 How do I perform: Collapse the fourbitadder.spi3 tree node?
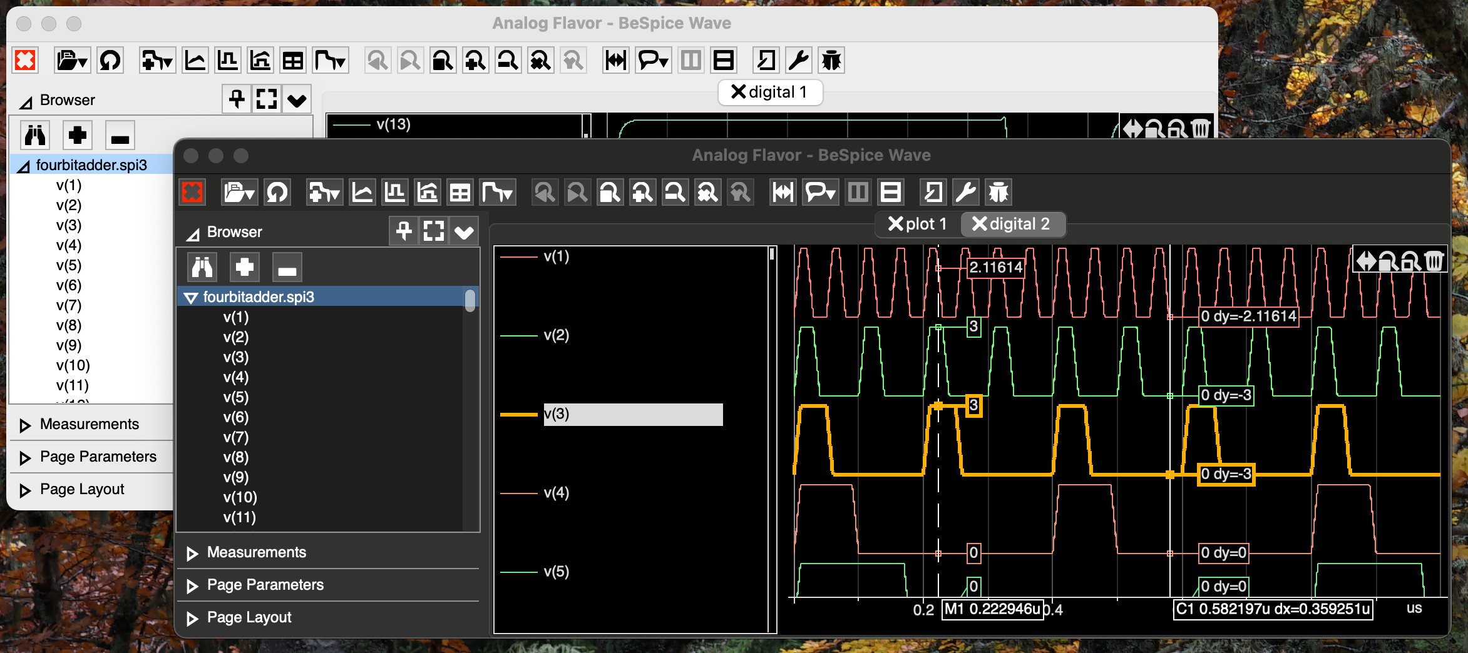pos(191,297)
